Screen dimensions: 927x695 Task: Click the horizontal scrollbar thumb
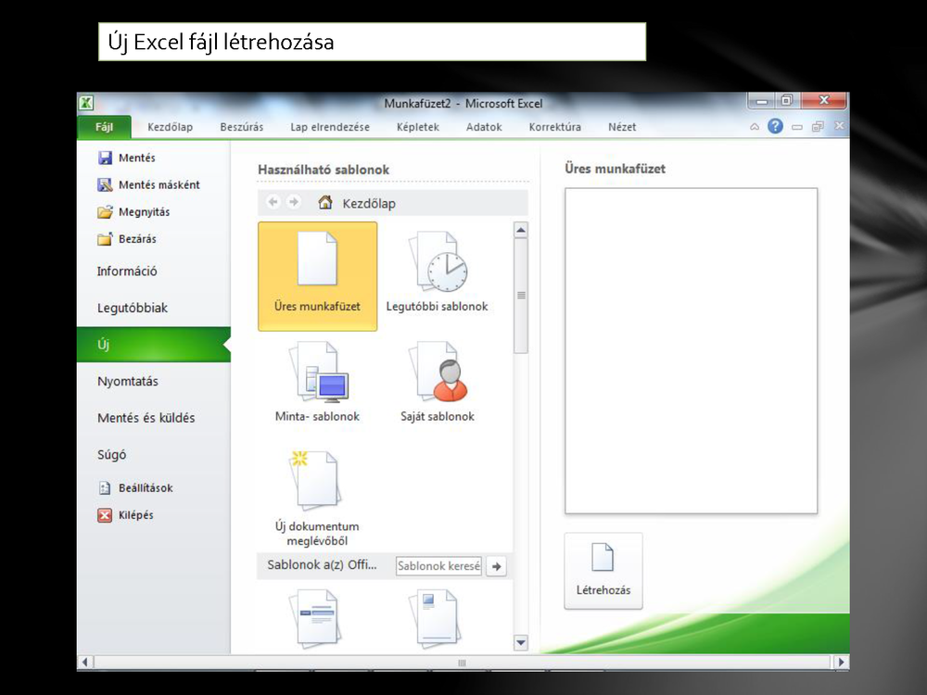tap(463, 663)
